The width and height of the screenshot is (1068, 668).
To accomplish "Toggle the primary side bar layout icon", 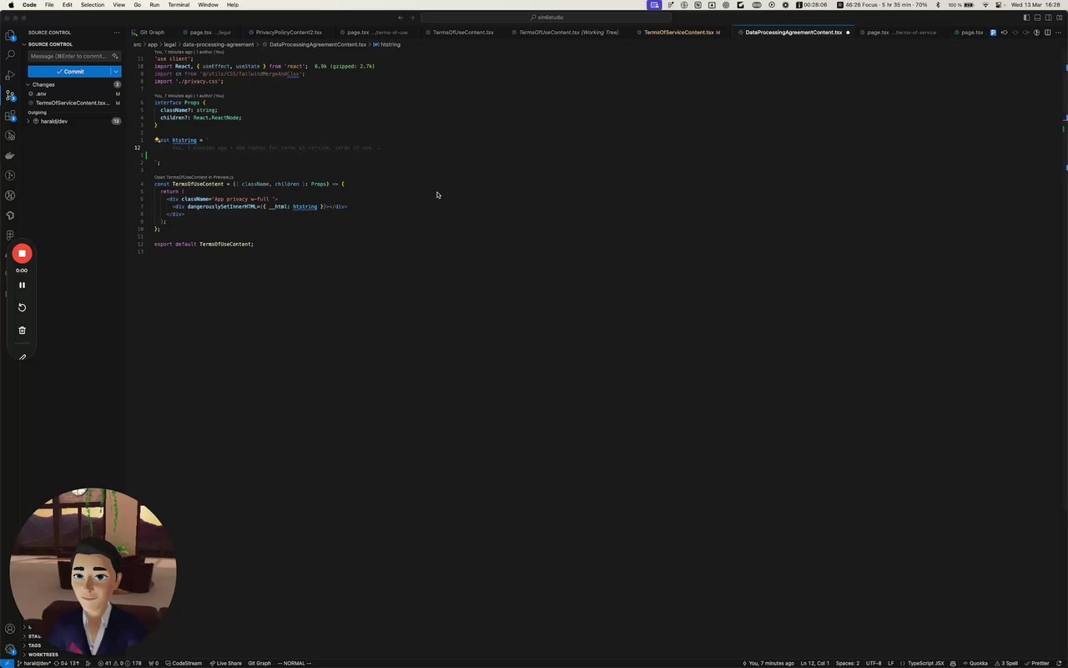I will 1027,18.
